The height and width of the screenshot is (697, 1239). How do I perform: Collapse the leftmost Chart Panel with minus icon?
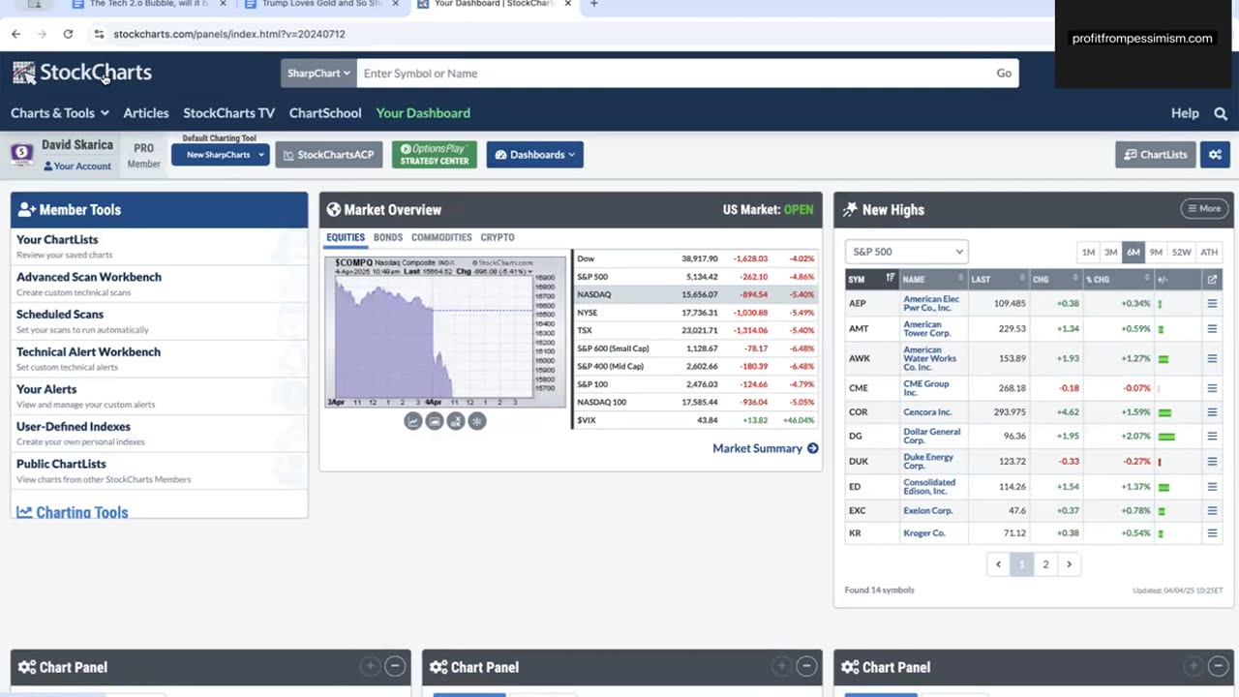click(x=395, y=666)
